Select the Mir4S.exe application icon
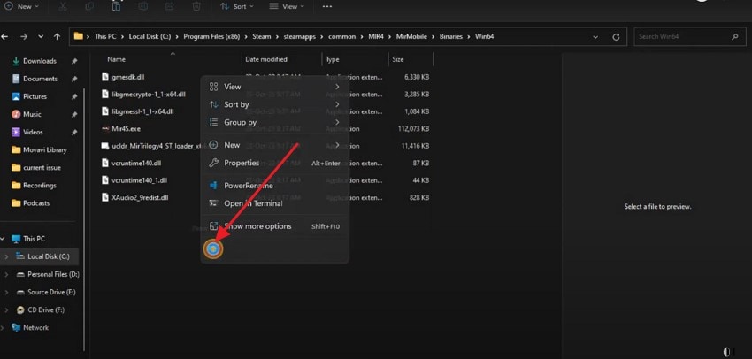Image resolution: width=752 pixels, height=359 pixels. click(105, 128)
